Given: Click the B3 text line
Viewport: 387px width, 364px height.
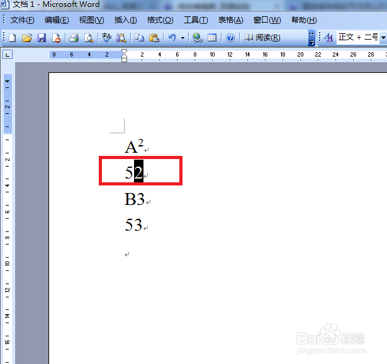Looking at the screenshot, I should point(135,199).
